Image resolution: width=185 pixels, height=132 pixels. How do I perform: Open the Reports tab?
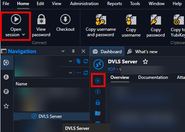pos(114,4)
